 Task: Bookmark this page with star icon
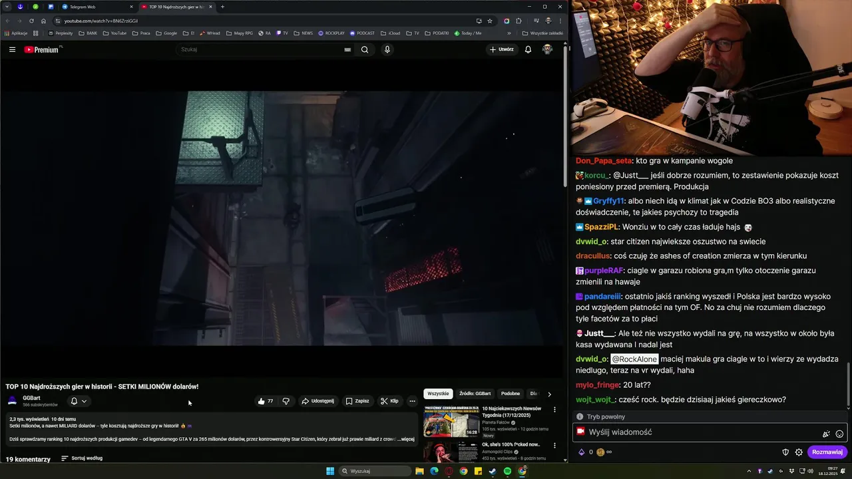[x=490, y=21]
